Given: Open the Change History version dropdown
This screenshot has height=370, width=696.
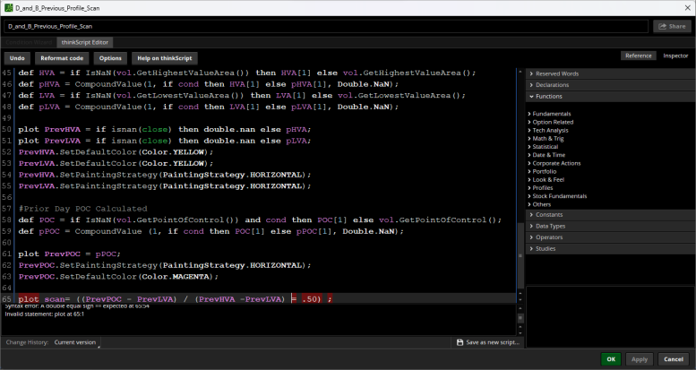Looking at the screenshot, I should (x=75, y=342).
